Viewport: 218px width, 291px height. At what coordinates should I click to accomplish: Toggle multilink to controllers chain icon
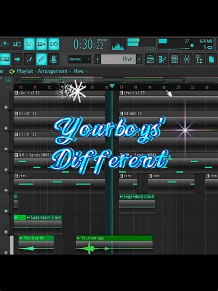point(41,59)
